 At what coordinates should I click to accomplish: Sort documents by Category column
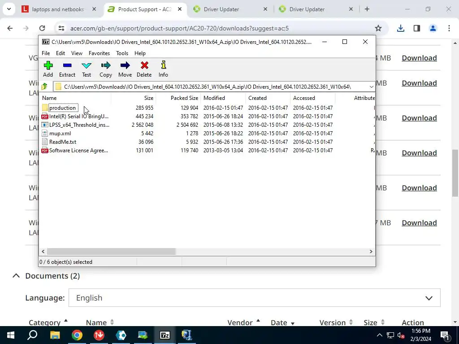(48, 322)
